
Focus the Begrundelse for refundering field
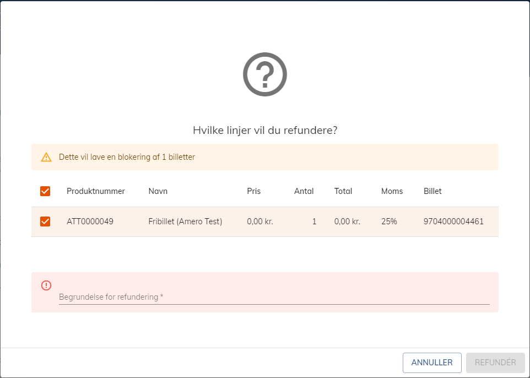click(x=274, y=297)
